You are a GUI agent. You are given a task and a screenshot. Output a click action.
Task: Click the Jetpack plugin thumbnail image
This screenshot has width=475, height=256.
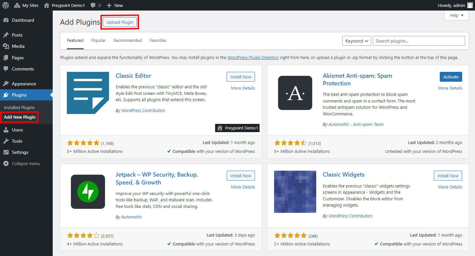click(88, 192)
